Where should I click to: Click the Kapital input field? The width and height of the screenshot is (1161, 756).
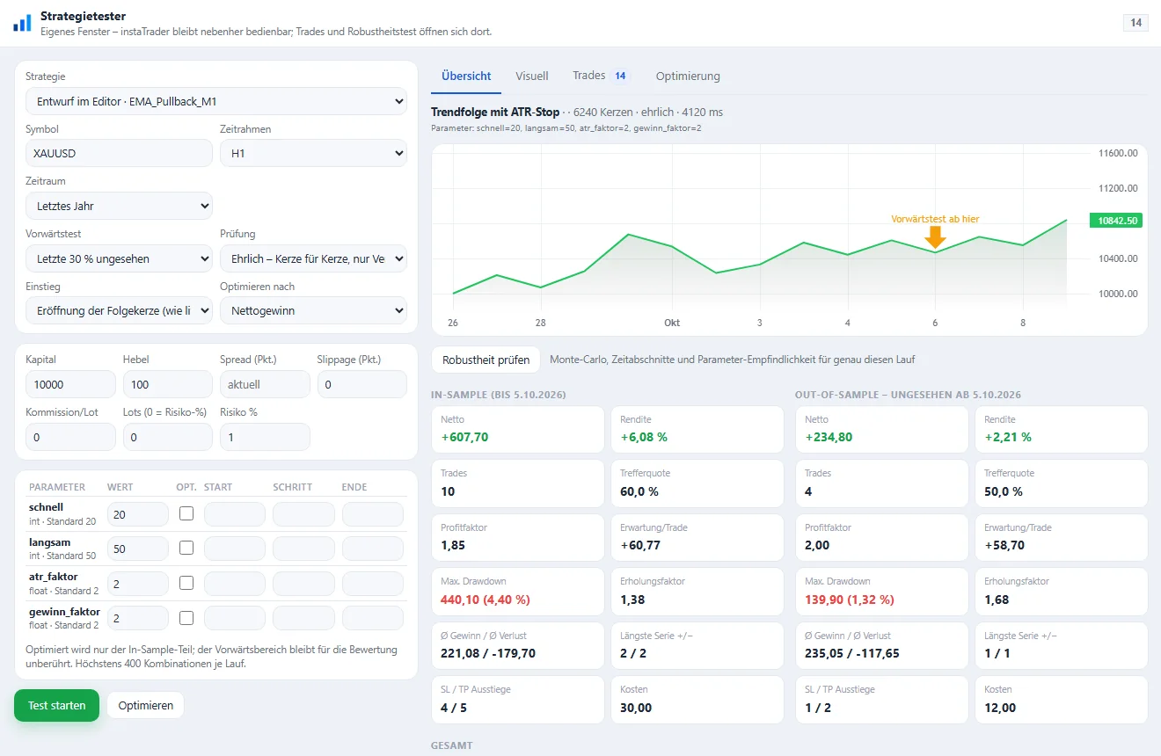(70, 384)
